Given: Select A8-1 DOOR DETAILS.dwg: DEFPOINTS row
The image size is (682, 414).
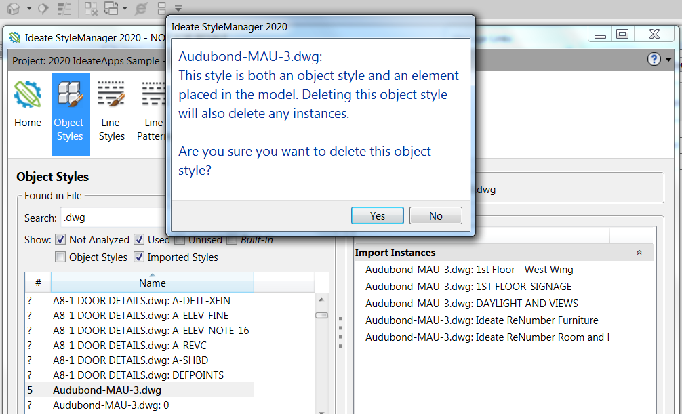Looking at the screenshot, I should coord(139,375).
